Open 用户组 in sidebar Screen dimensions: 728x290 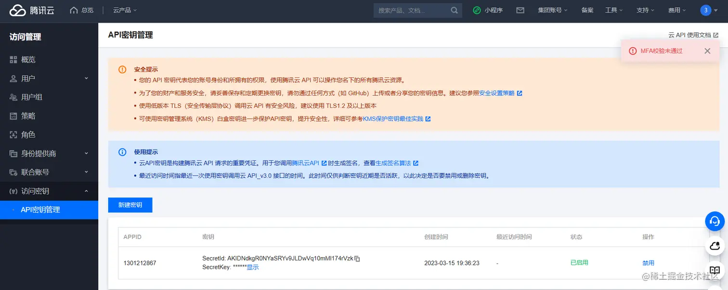click(x=49, y=97)
